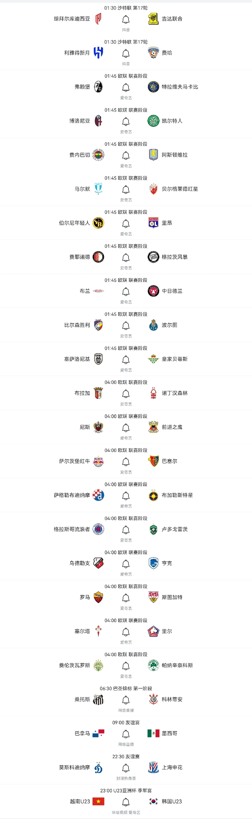Open 网络直播 source for 巴拿马 vs 墨西哥
The image size is (252, 819).
(x=126, y=744)
